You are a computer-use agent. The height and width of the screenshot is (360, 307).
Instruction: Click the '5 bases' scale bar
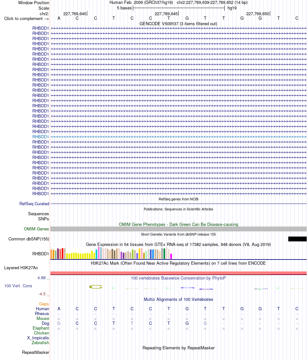pyautogui.click(x=178, y=8)
